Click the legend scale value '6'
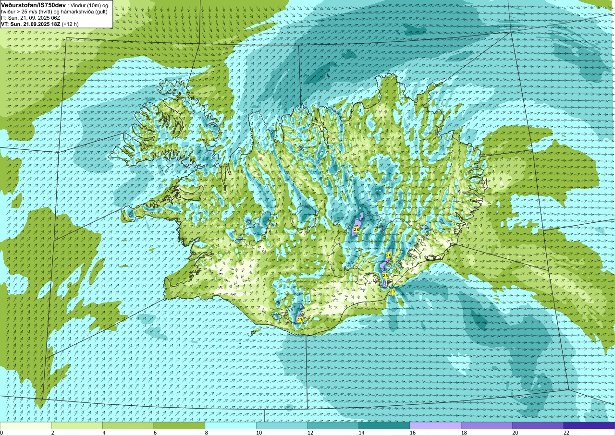615x436 pixels. [155, 433]
